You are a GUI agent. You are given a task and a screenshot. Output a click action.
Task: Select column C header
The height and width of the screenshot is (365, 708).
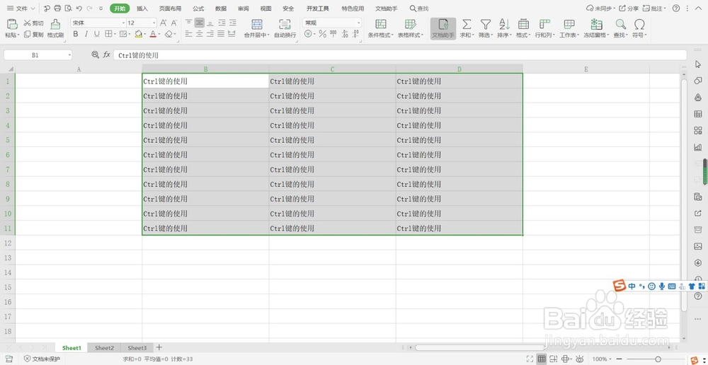click(332, 69)
